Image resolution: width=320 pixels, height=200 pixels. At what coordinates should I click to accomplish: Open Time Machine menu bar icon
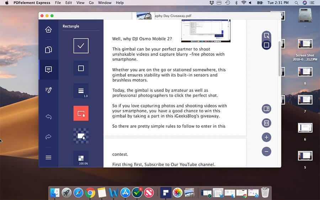coord(228,2)
